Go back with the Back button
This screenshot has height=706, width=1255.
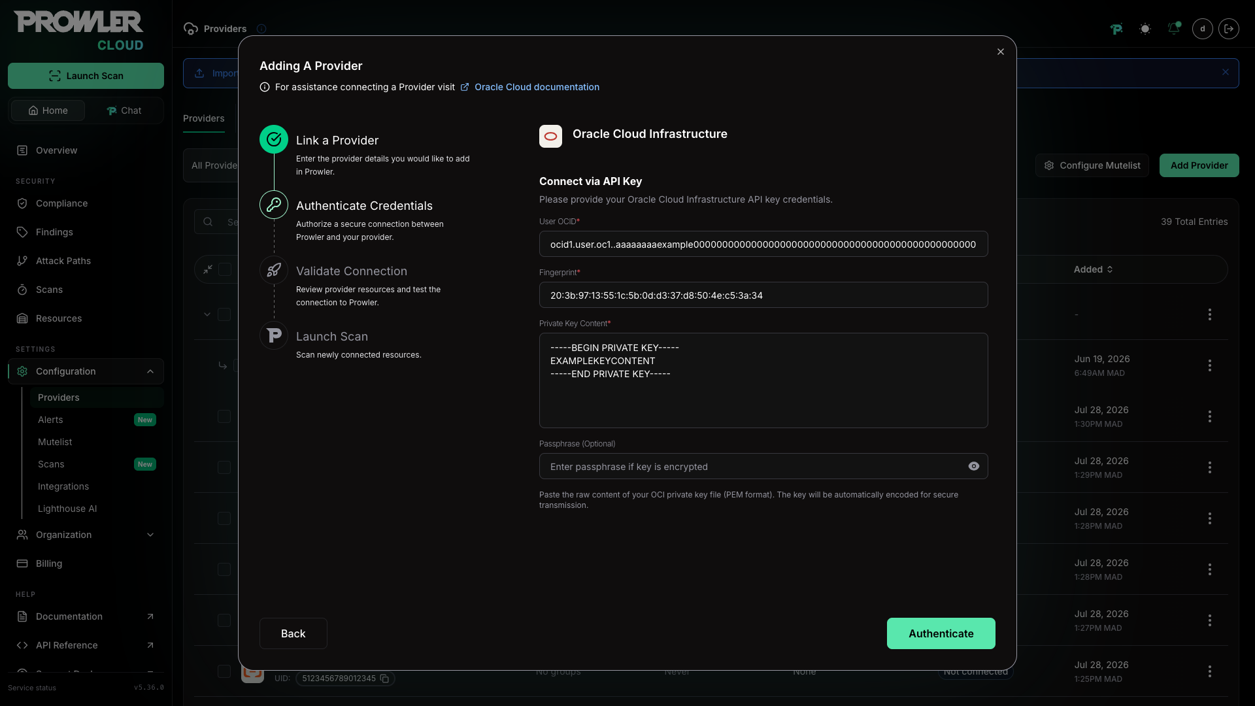pyautogui.click(x=293, y=633)
